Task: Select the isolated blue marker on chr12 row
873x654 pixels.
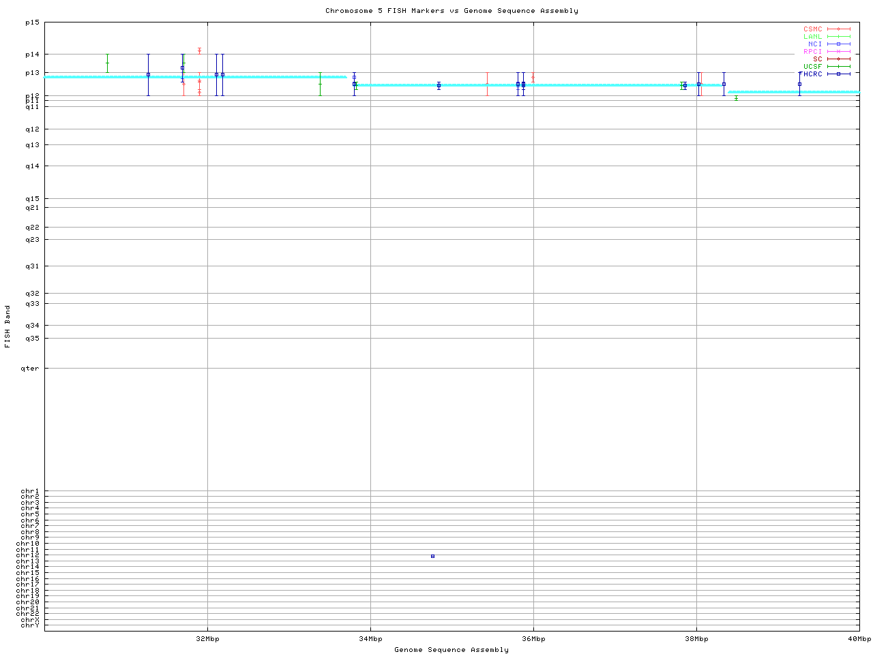Action: point(432,557)
